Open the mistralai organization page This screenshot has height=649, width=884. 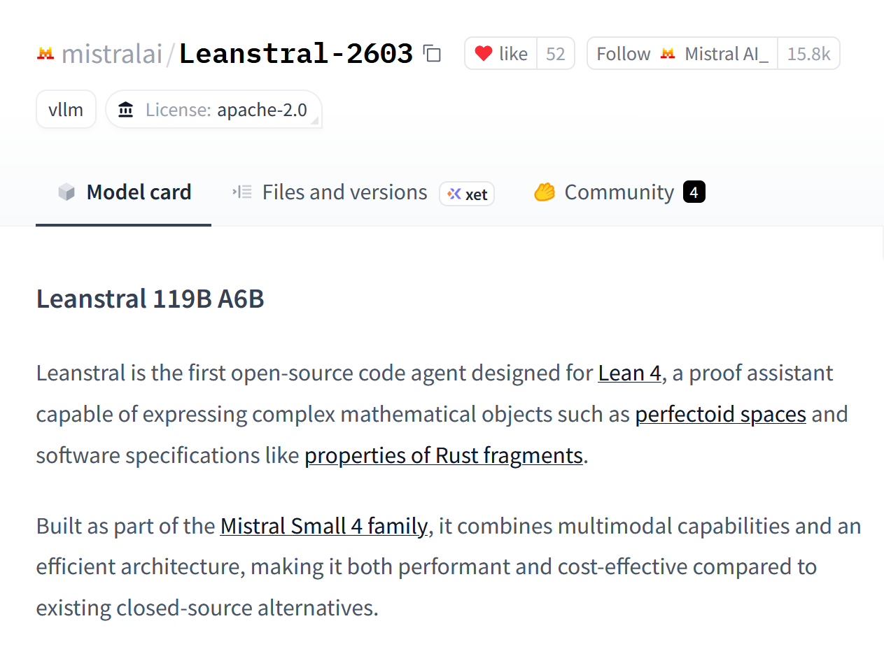112,54
